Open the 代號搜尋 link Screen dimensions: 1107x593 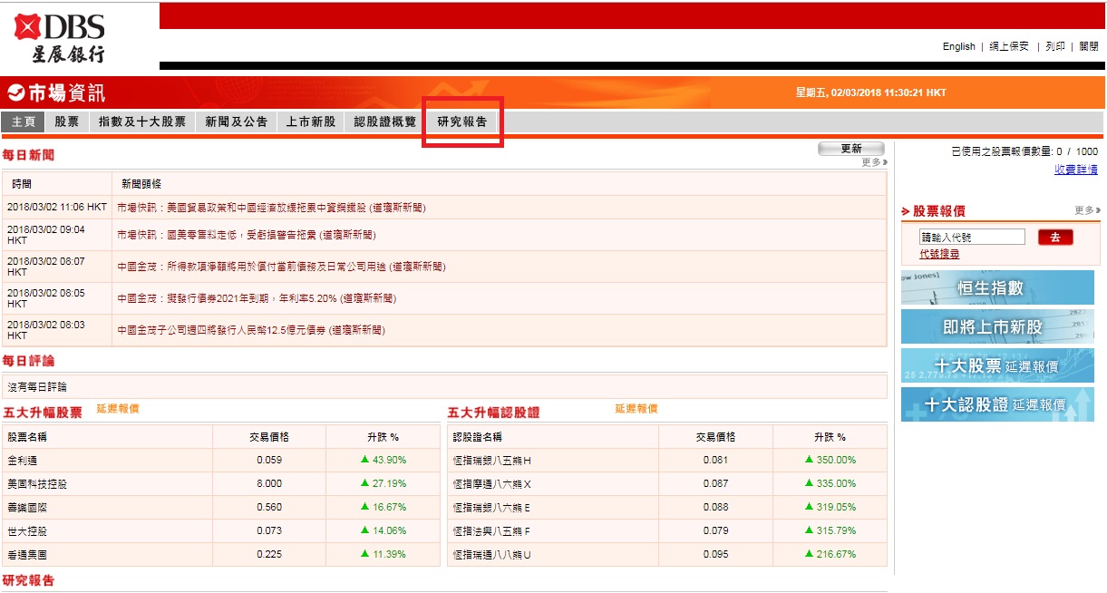(x=939, y=255)
